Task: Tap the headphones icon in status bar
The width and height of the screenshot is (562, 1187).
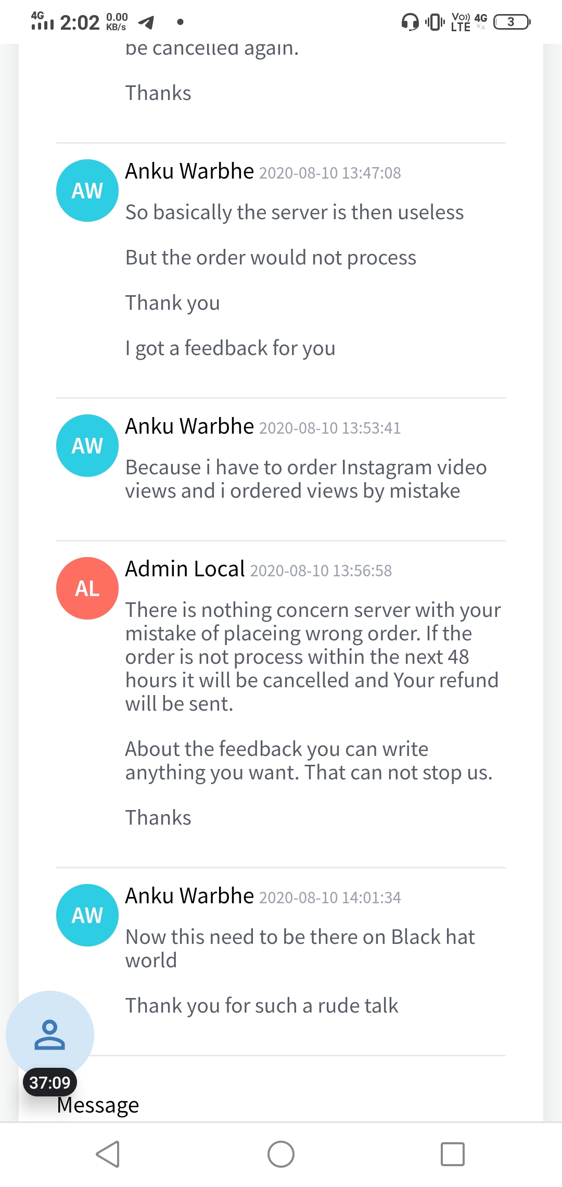Action: pos(410,22)
